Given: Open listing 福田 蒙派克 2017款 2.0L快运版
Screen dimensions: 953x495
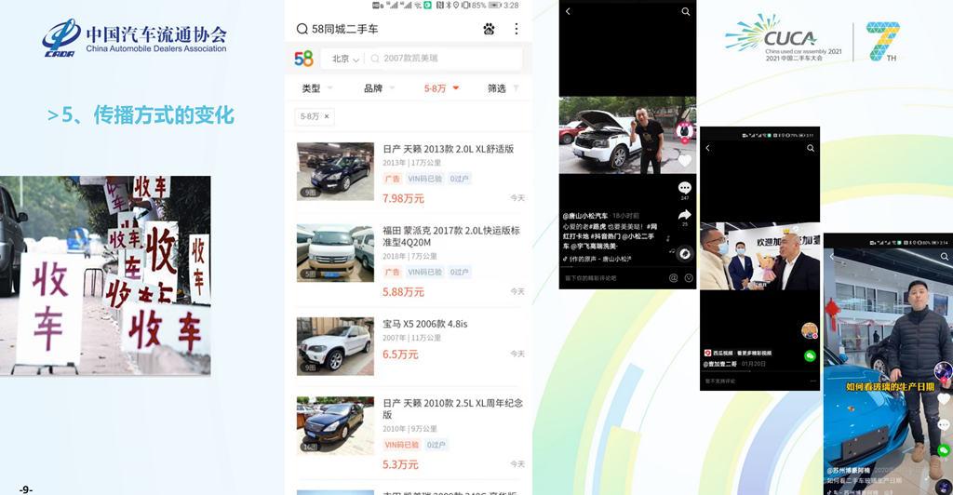Looking at the screenshot, I should coord(451,236).
